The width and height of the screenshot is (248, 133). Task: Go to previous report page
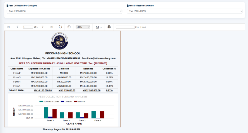tap(17, 27)
